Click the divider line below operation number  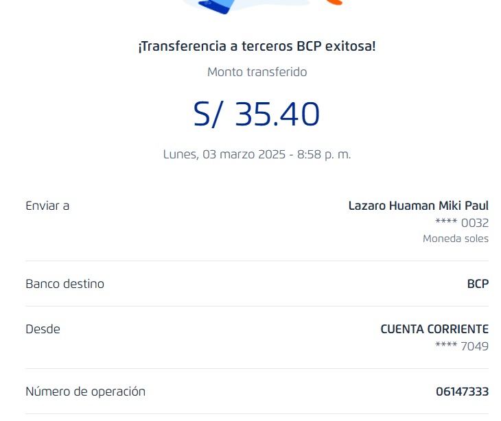coord(257,413)
